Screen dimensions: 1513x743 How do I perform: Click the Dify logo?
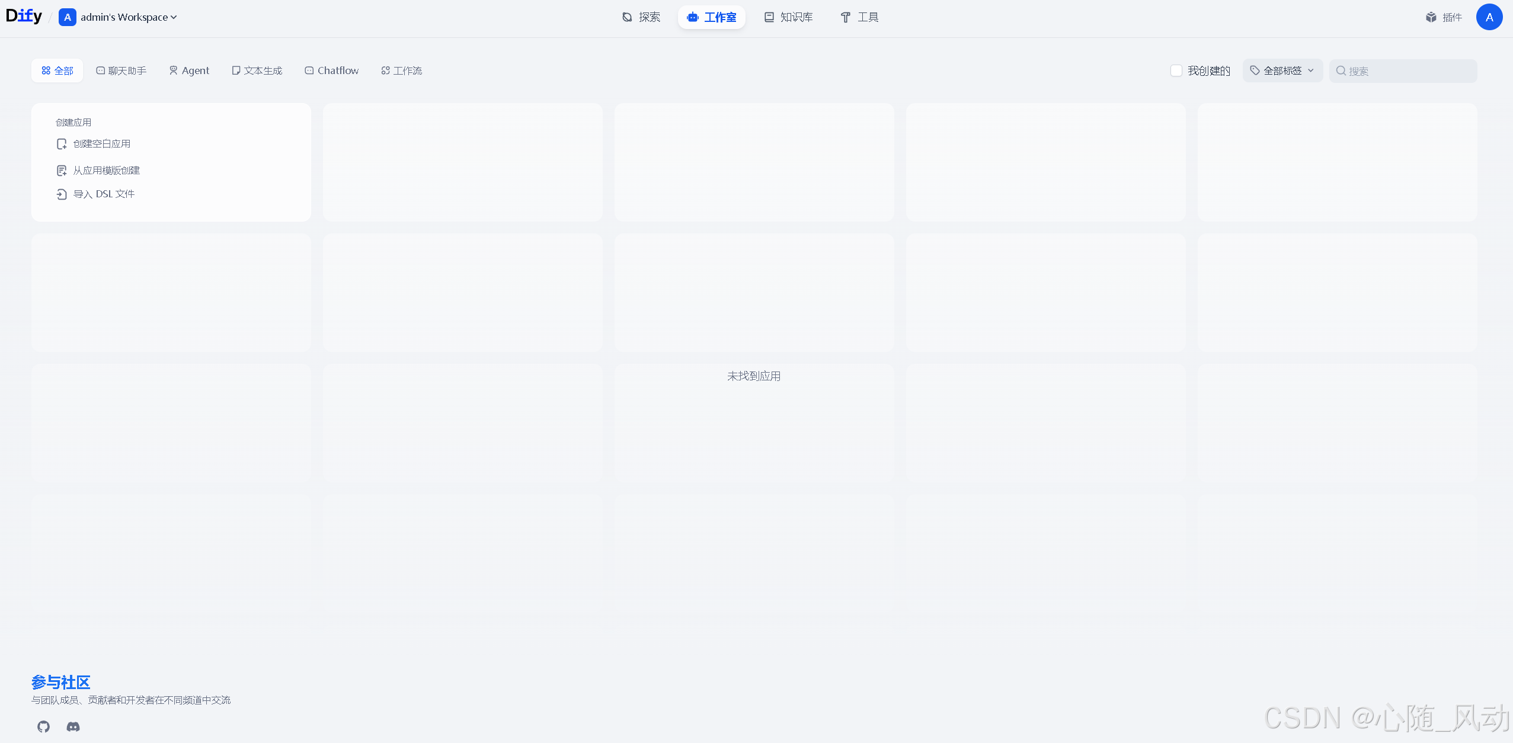coord(24,17)
